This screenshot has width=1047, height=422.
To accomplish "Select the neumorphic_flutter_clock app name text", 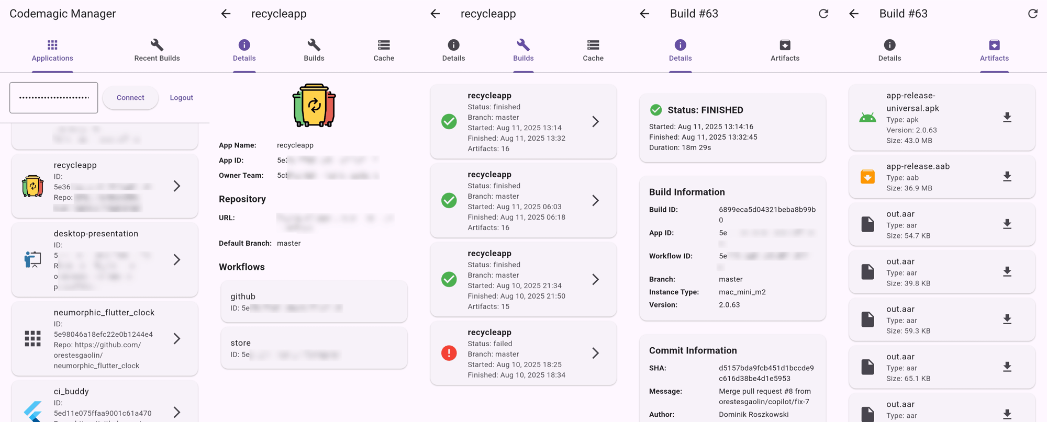I will click(104, 312).
